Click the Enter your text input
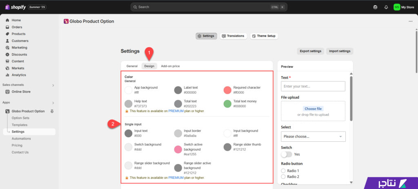418x189 pixels. click(313, 86)
